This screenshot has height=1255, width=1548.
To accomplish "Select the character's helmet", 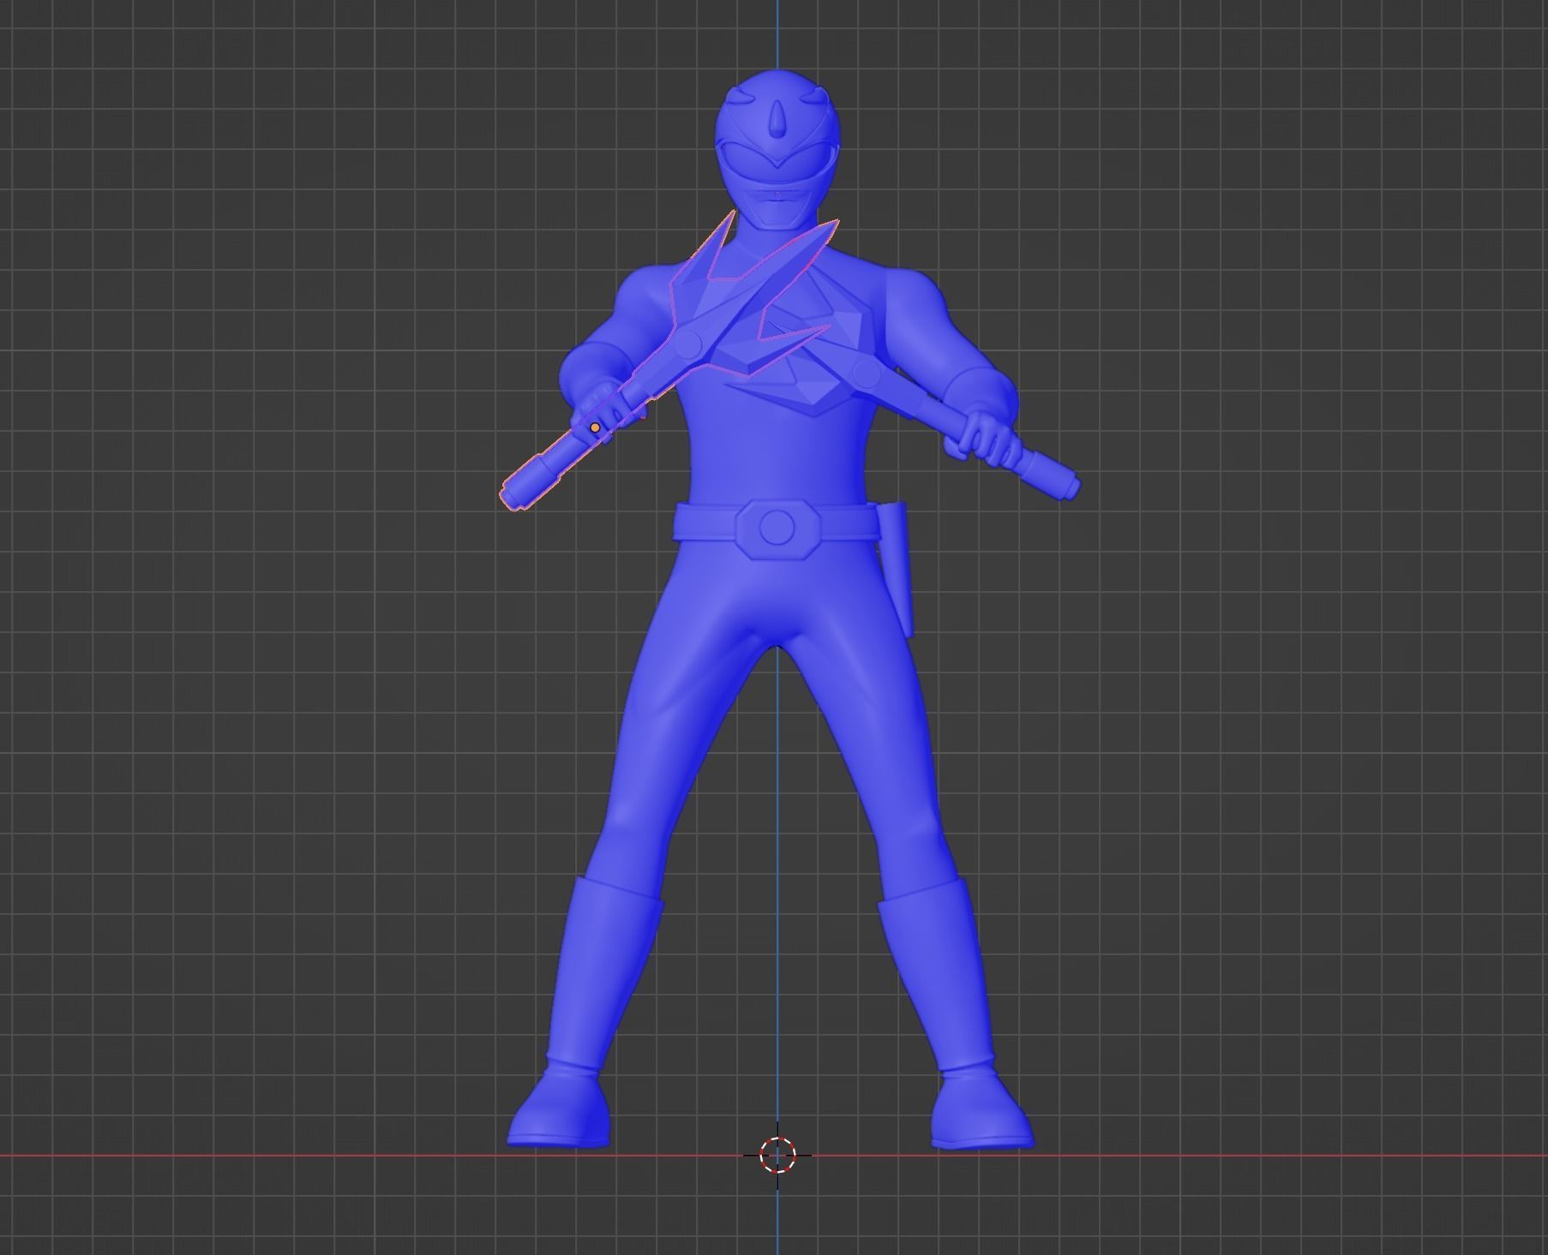I will [x=777, y=149].
